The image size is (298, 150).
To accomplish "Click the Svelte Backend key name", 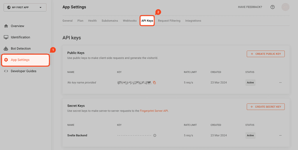I will (77, 135).
